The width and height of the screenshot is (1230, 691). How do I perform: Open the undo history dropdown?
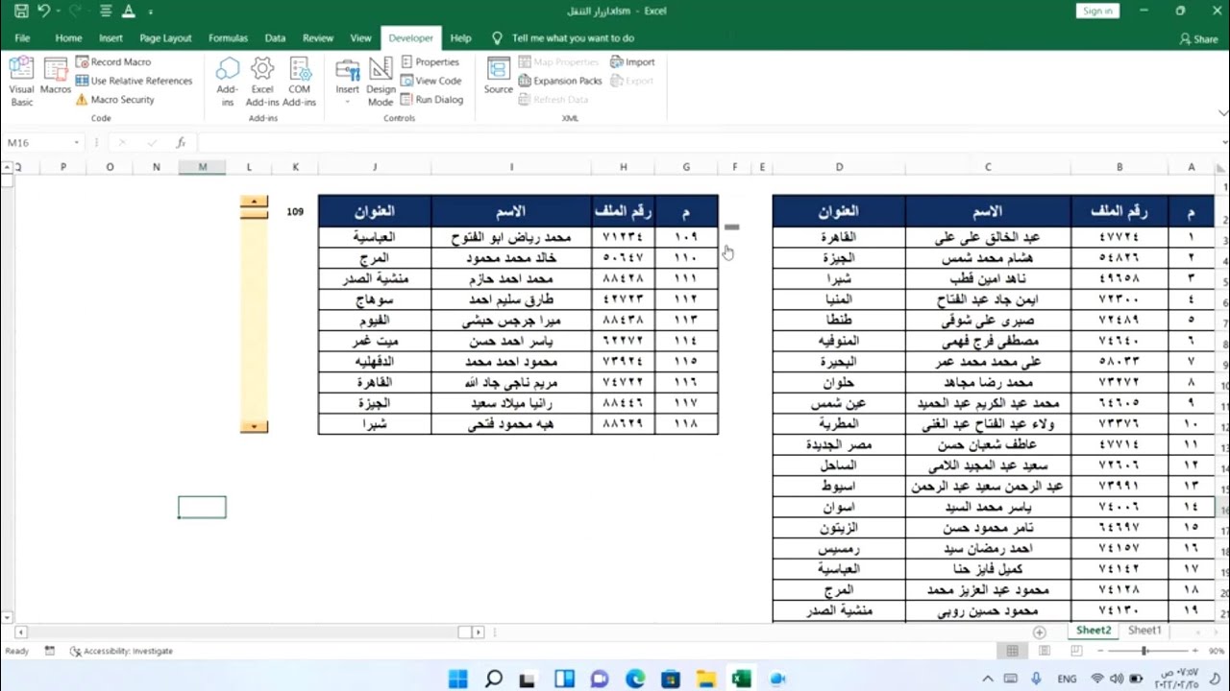(x=57, y=12)
